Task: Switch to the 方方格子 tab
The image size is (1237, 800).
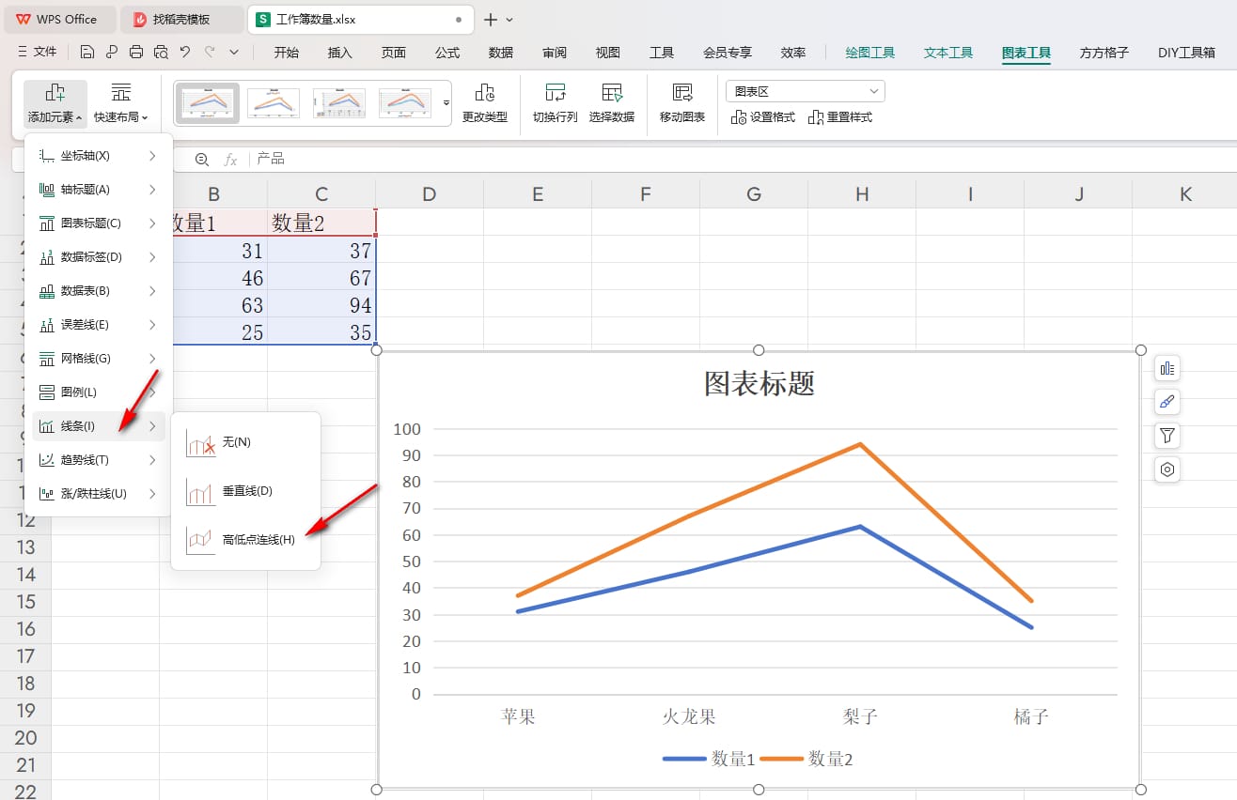Action: coord(1104,53)
